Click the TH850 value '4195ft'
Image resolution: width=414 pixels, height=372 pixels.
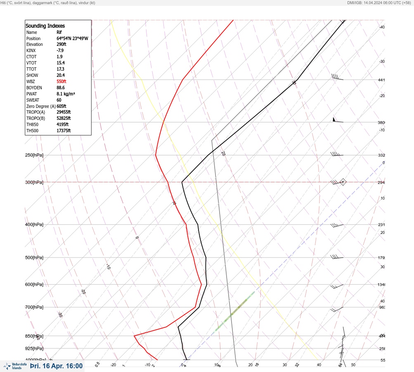point(63,124)
